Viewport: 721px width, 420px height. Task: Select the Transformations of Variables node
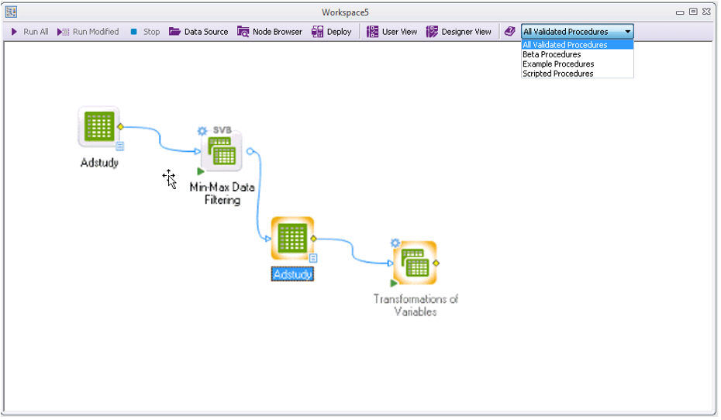tap(416, 263)
